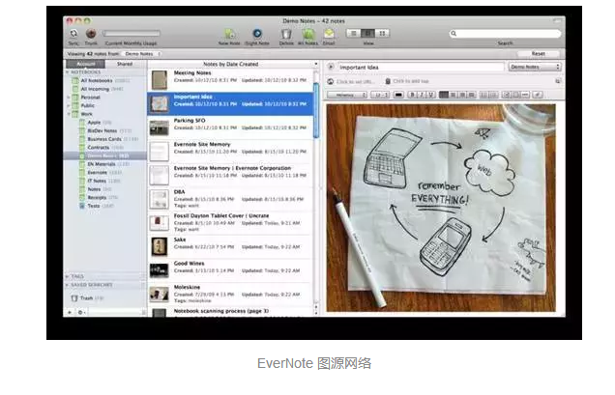The height and width of the screenshot is (395, 615).
Task: Toggle Underline formatting button
Action: [x=431, y=95]
